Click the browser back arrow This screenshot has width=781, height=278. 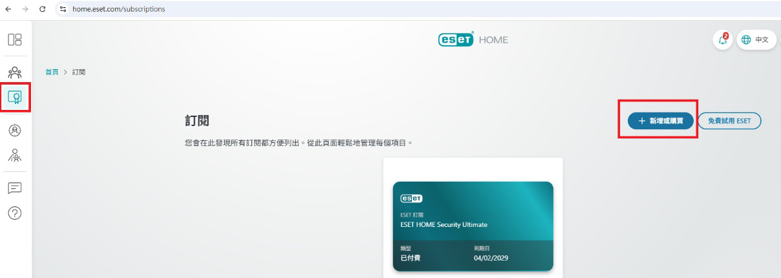8,9
